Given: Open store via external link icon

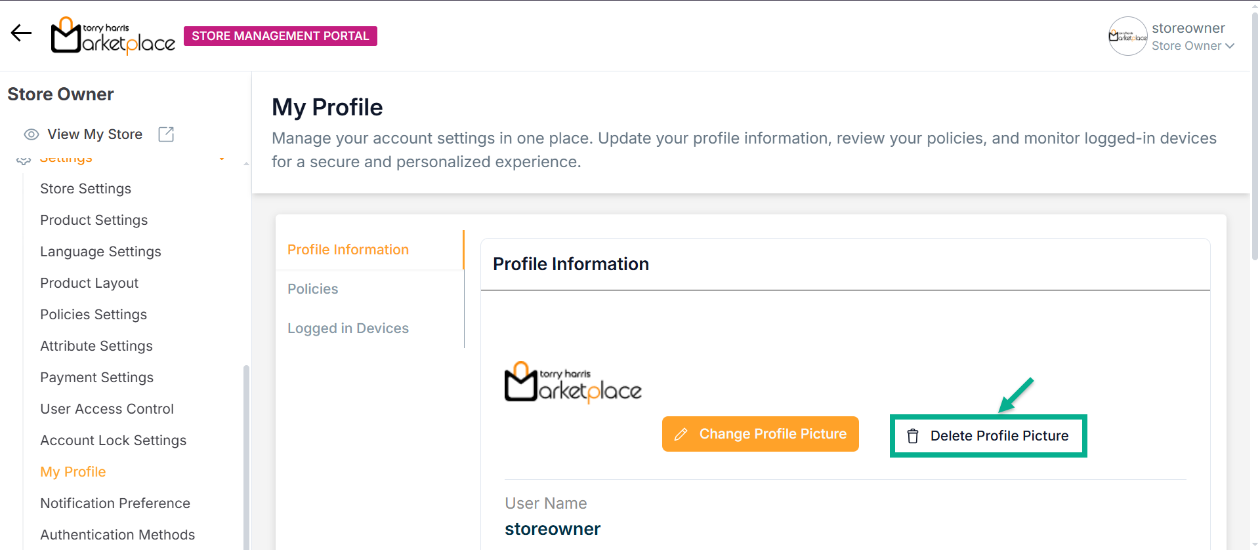Looking at the screenshot, I should (x=166, y=134).
